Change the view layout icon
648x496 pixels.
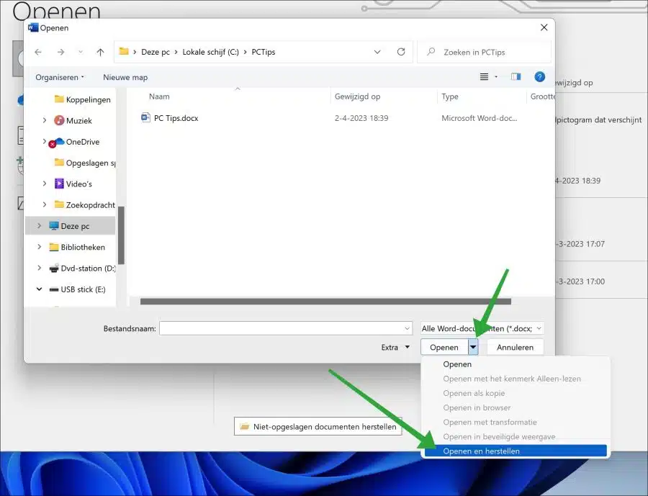click(x=484, y=77)
